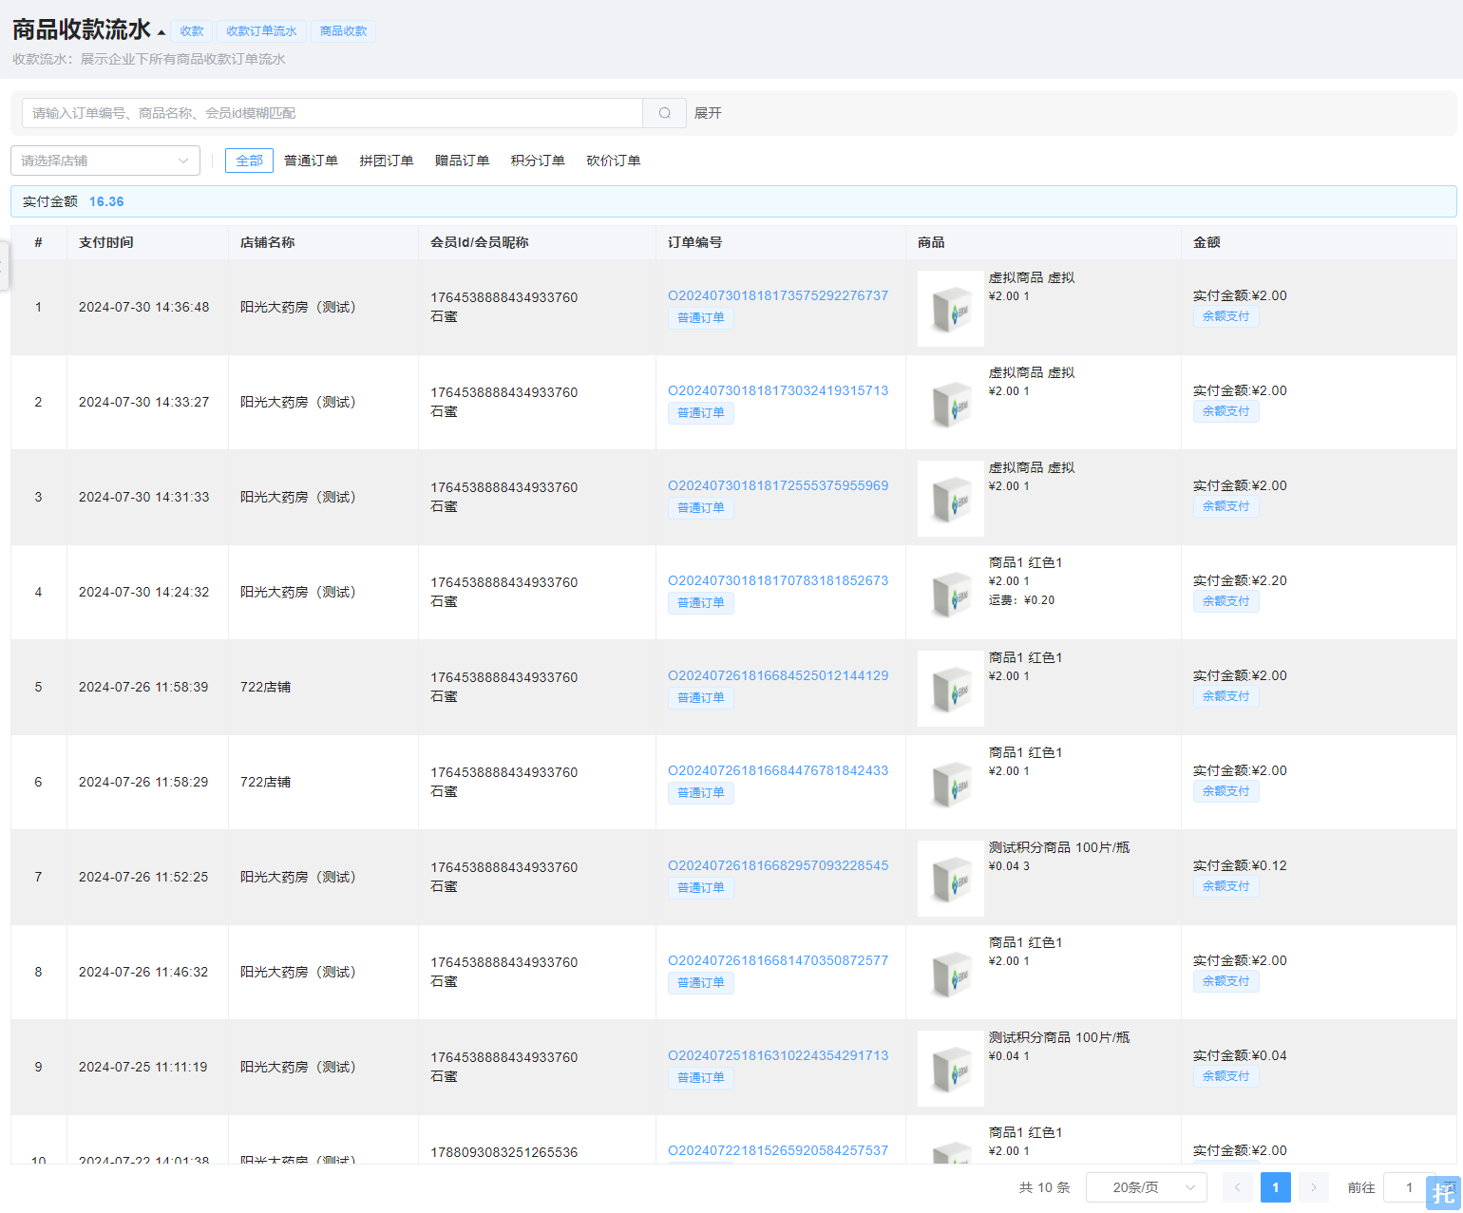Screen dimensions: 1463x1213
Task: Open order O202407301818173032419315713
Action: point(778,390)
